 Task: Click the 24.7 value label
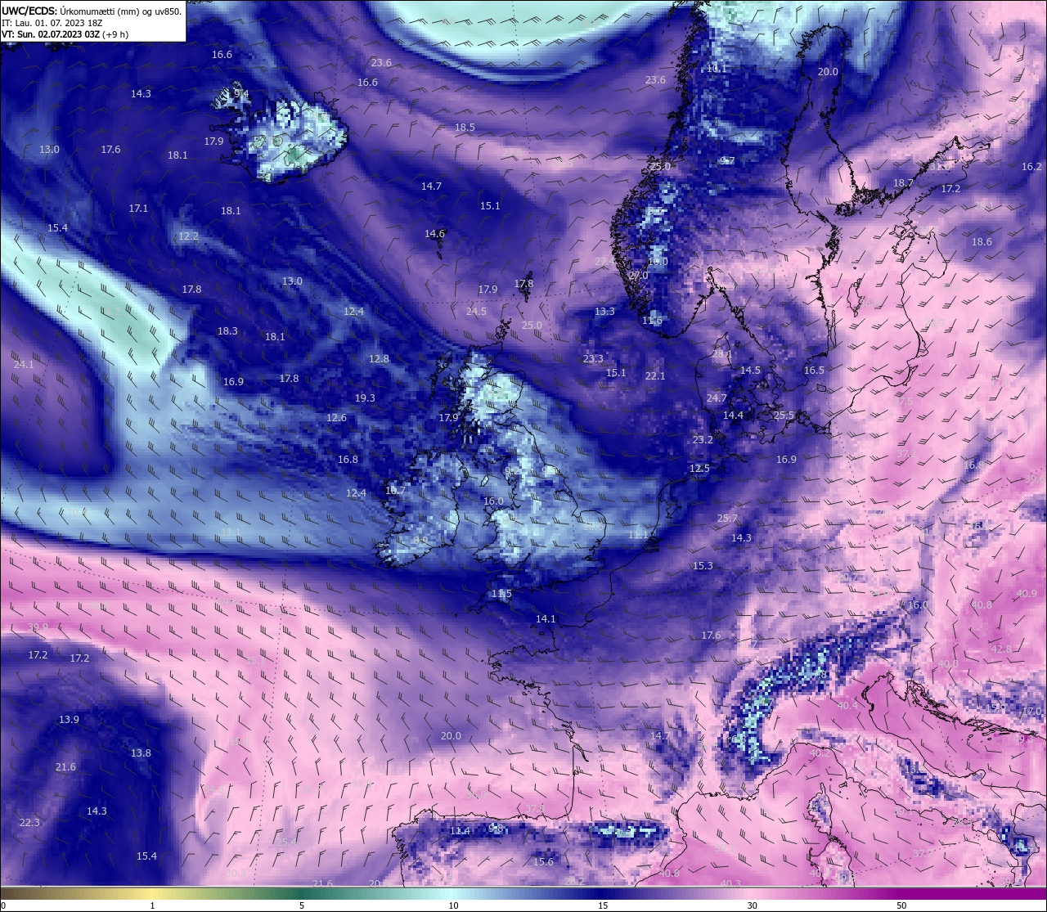click(x=717, y=398)
